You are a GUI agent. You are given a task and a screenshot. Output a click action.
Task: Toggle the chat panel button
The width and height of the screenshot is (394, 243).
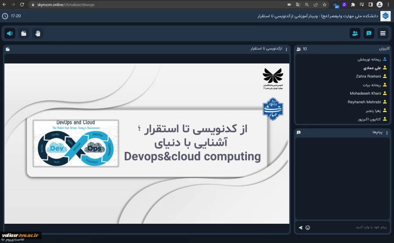tap(369, 33)
